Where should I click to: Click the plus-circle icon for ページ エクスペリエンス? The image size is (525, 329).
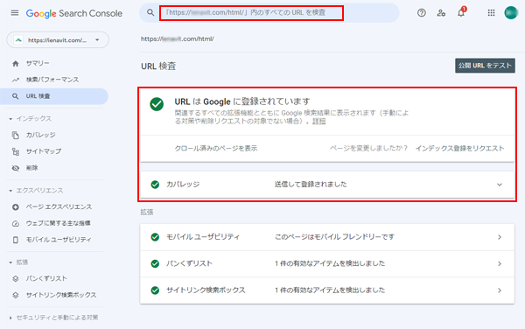(x=16, y=207)
